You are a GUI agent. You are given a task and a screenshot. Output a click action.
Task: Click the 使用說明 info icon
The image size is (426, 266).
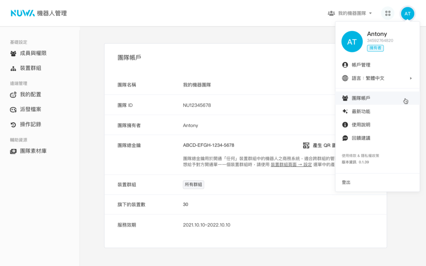coord(345,125)
